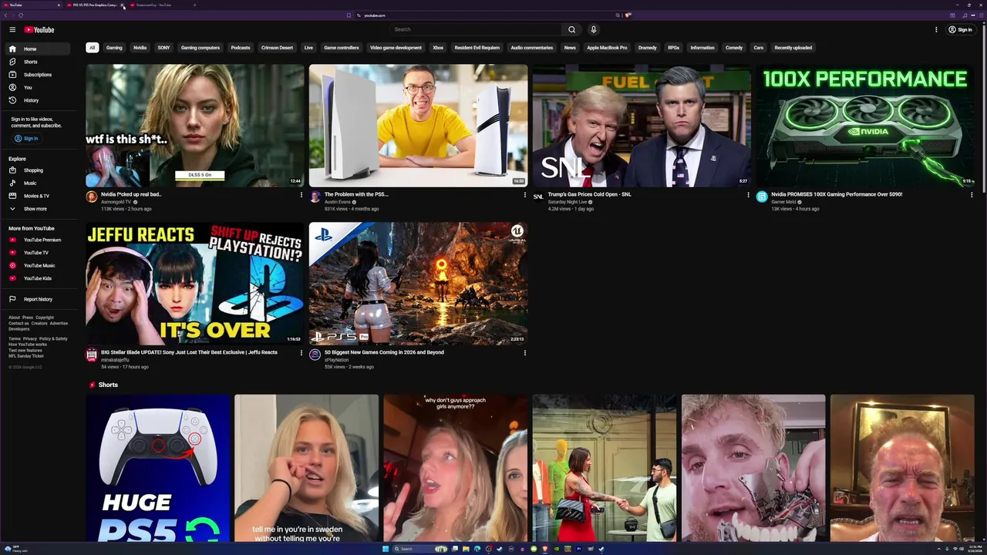
Task: Open the Windows Start menu
Action: (386, 549)
